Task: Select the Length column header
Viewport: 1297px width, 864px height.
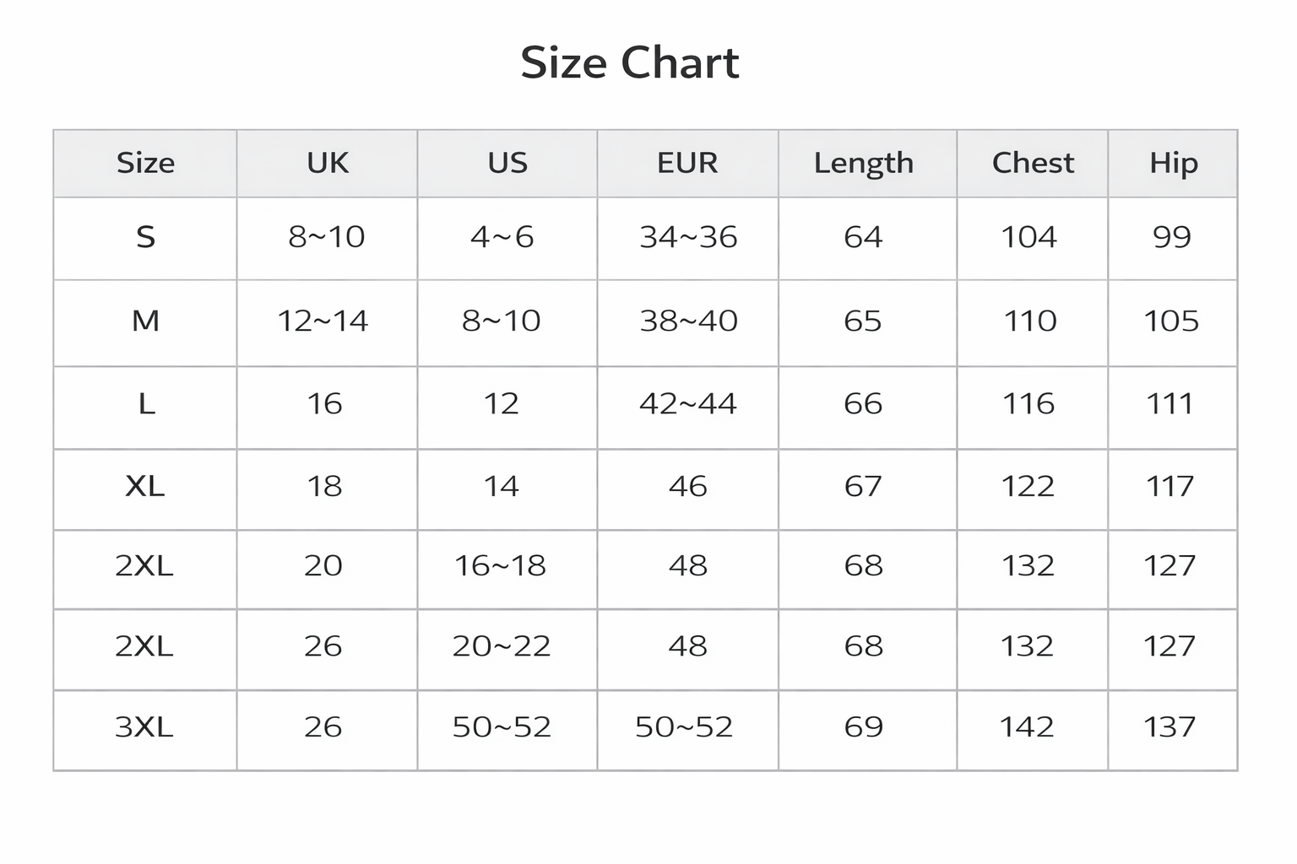Action: tap(864, 163)
